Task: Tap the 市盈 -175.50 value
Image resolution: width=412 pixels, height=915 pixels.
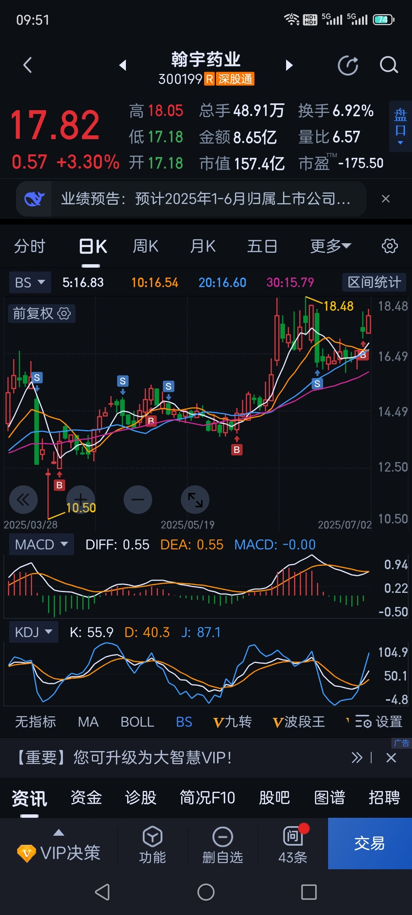Action: (360, 163)
